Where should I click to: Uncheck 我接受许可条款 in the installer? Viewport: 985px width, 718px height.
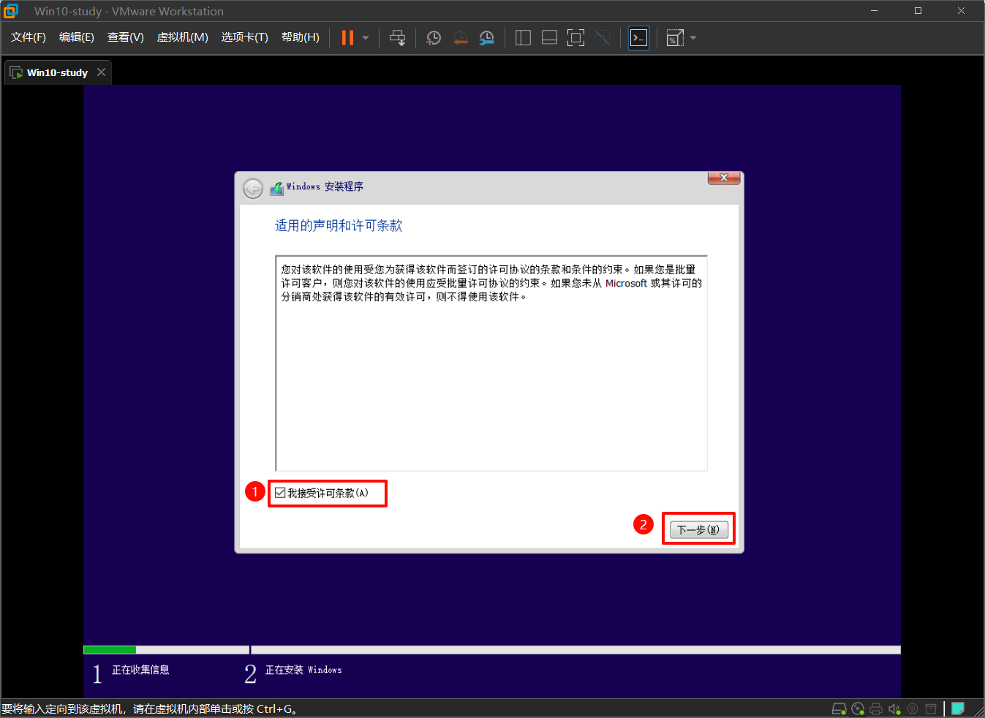click(280, 493)
